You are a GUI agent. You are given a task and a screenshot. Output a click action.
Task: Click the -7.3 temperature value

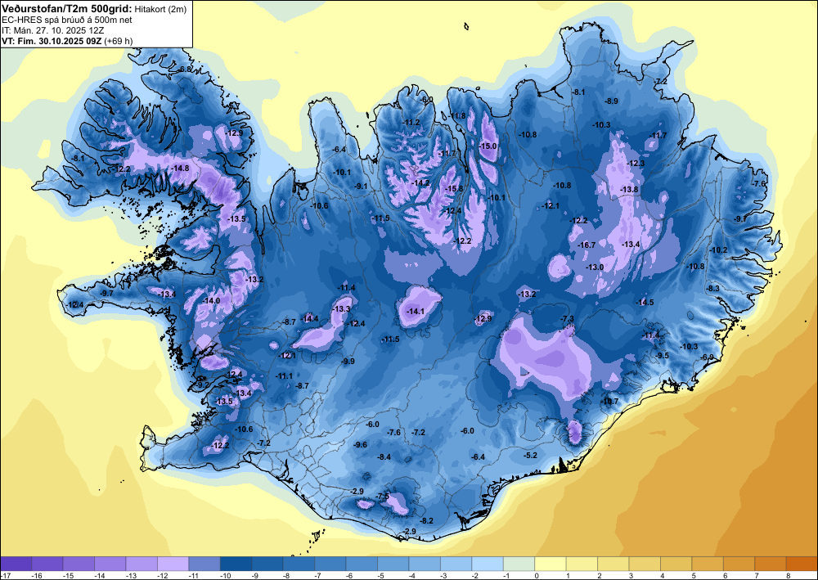click(567, 319)
